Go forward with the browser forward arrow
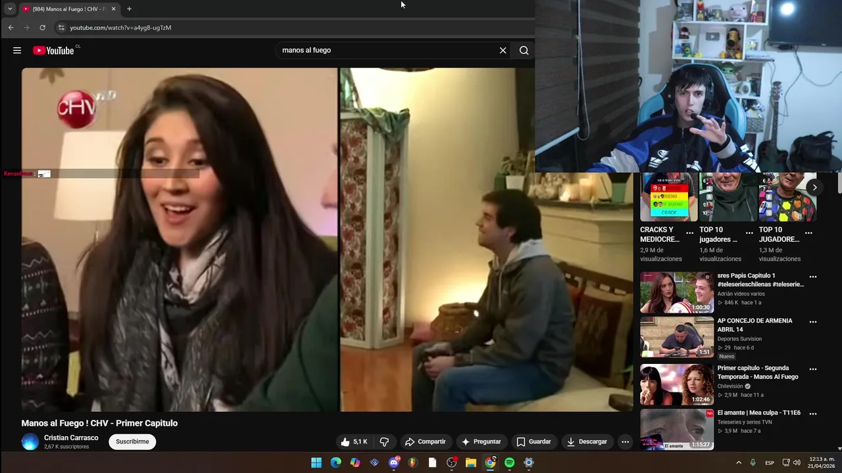This screenshot has height=473, width=842. [26, 28]
